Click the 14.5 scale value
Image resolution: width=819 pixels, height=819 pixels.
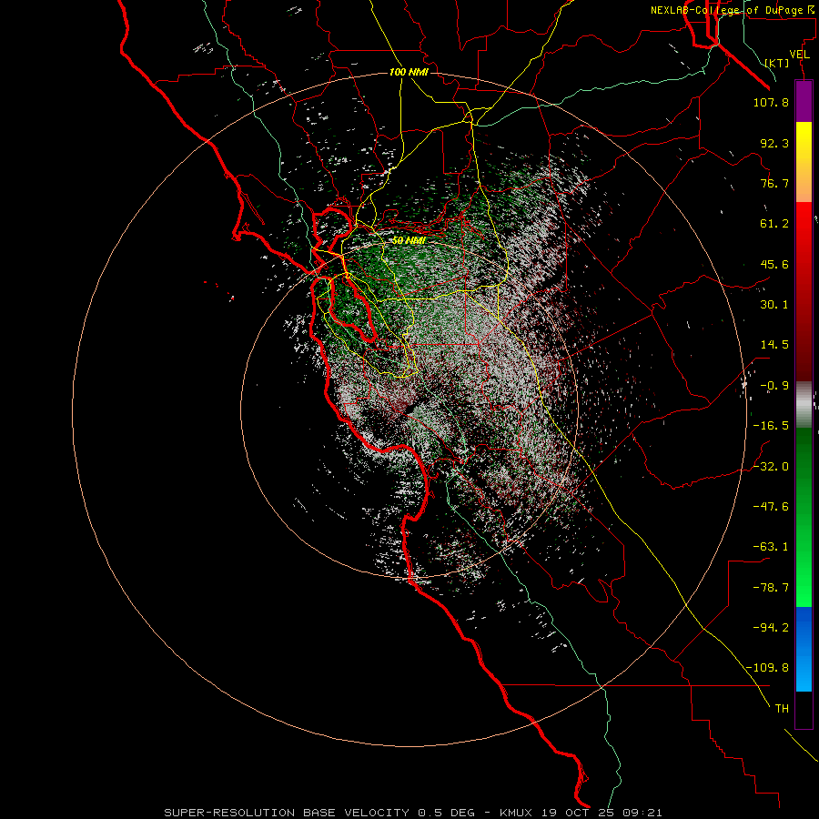click(x=774, y=345)
